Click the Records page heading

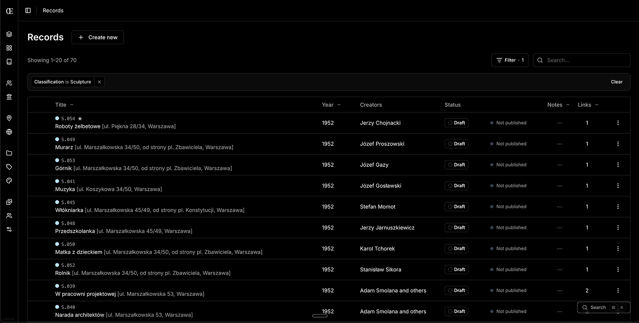pyautogui.click(x=45, y=37)
